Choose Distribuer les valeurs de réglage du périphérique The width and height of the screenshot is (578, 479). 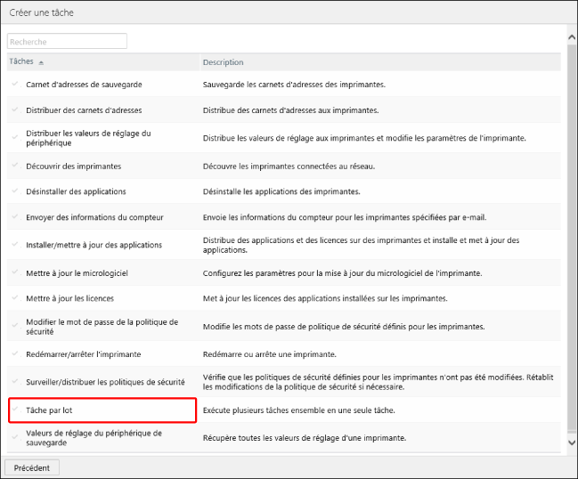click(89, 138)
